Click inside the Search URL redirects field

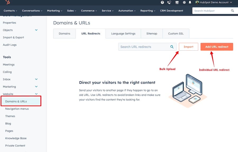point(143,46)
